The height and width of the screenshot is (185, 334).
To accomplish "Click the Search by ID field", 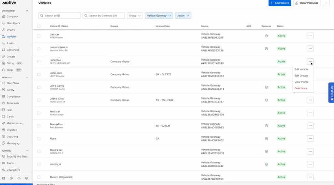I will (59, 16).
